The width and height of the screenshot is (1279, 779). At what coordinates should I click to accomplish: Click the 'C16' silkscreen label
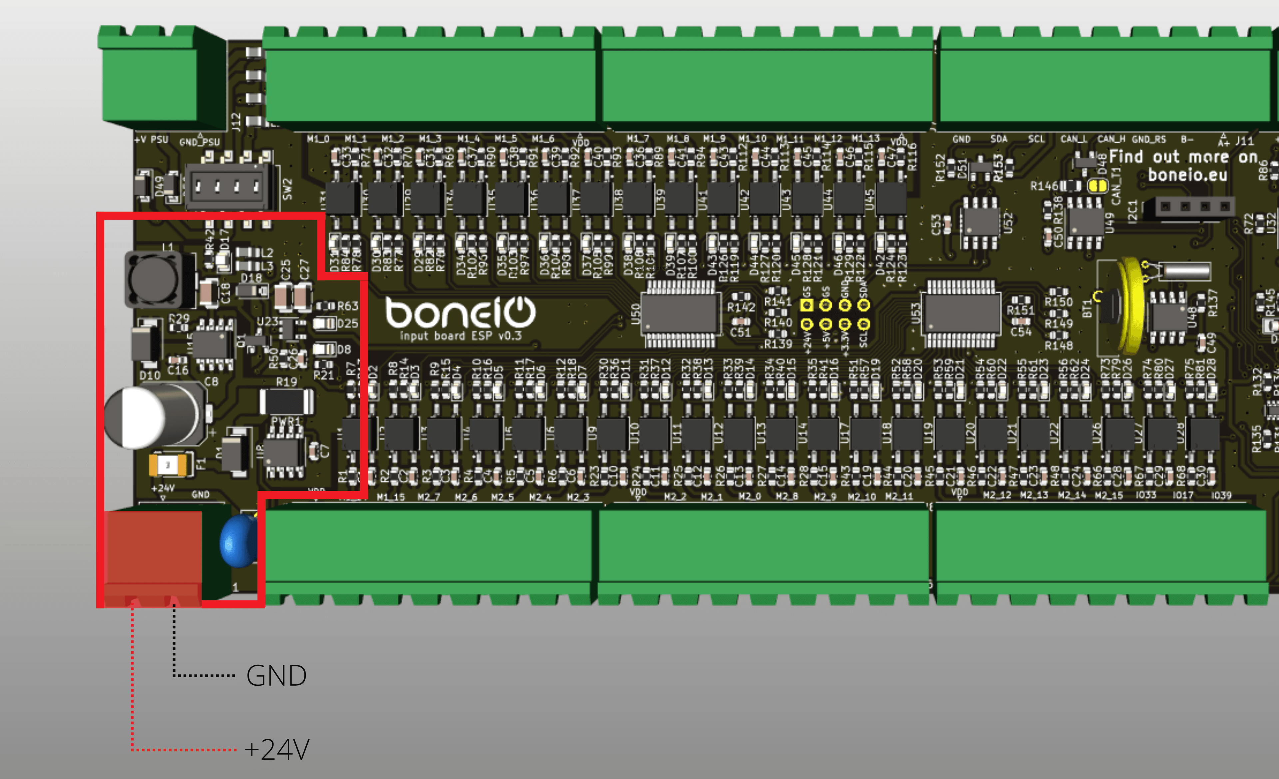178,370
